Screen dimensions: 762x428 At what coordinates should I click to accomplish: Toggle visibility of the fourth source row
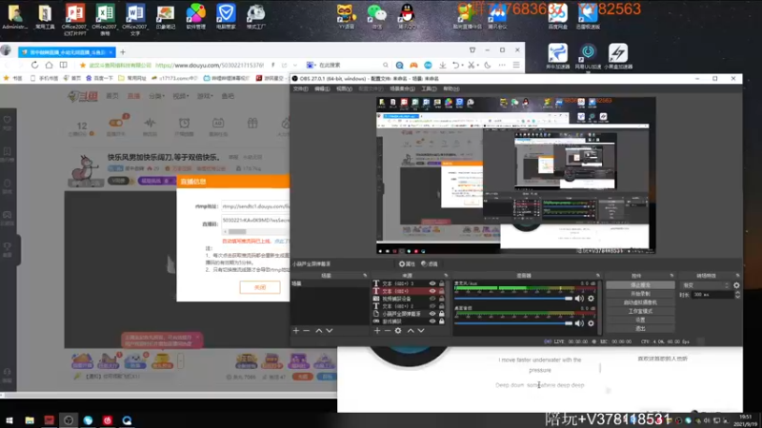click(432, 306)
